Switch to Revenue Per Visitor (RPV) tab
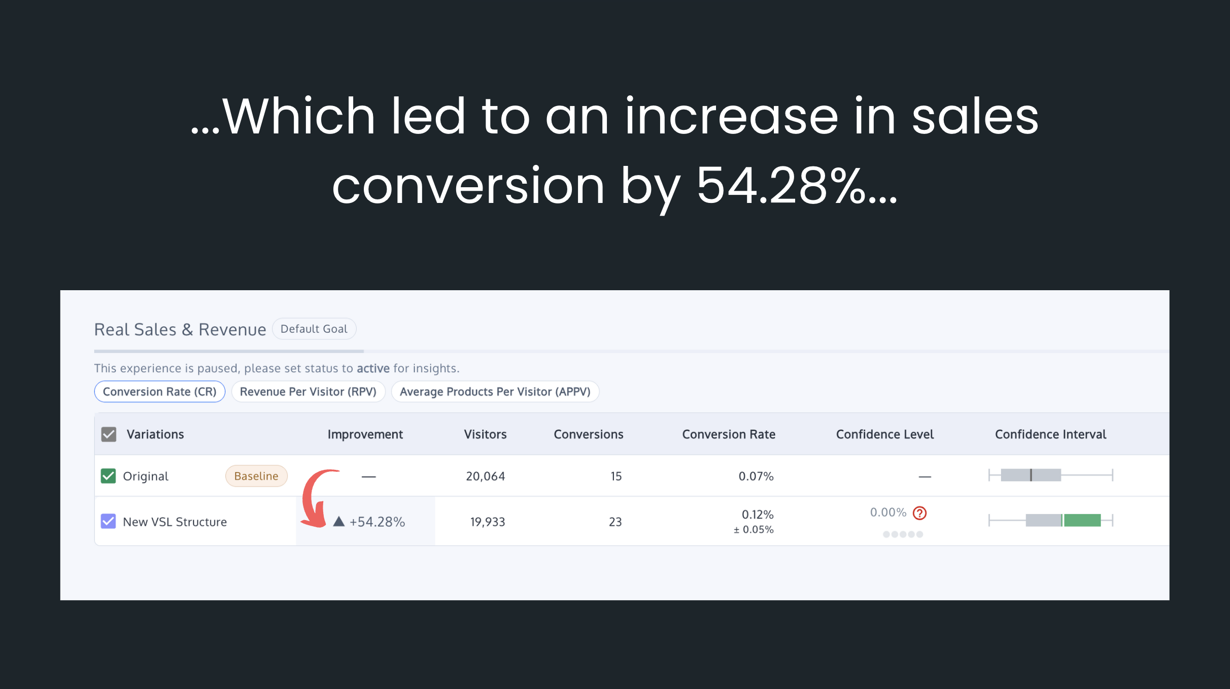1230x689 pixels. 308,392
